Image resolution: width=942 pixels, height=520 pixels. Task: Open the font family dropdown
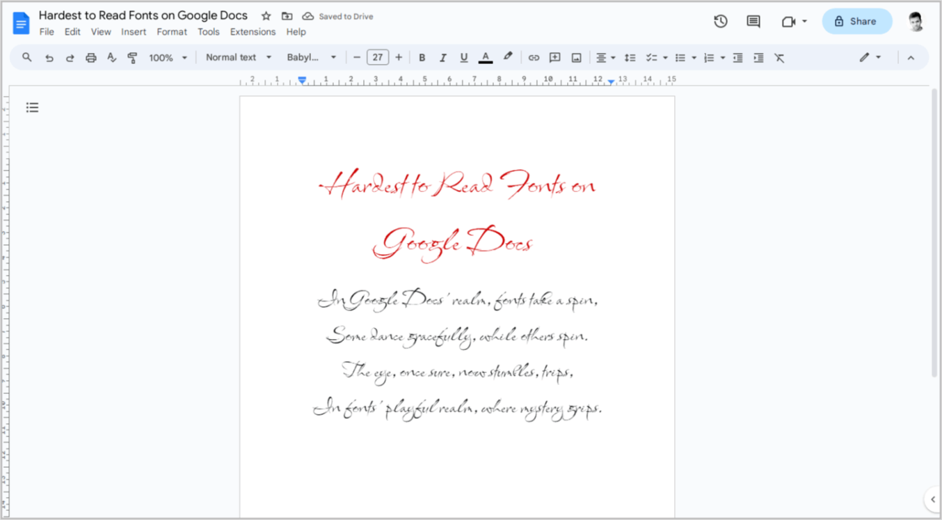(x=311, y=57)
